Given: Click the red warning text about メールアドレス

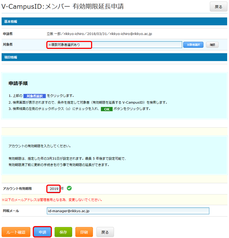Looking at the screenshot, I should click(x=52, y=200).
